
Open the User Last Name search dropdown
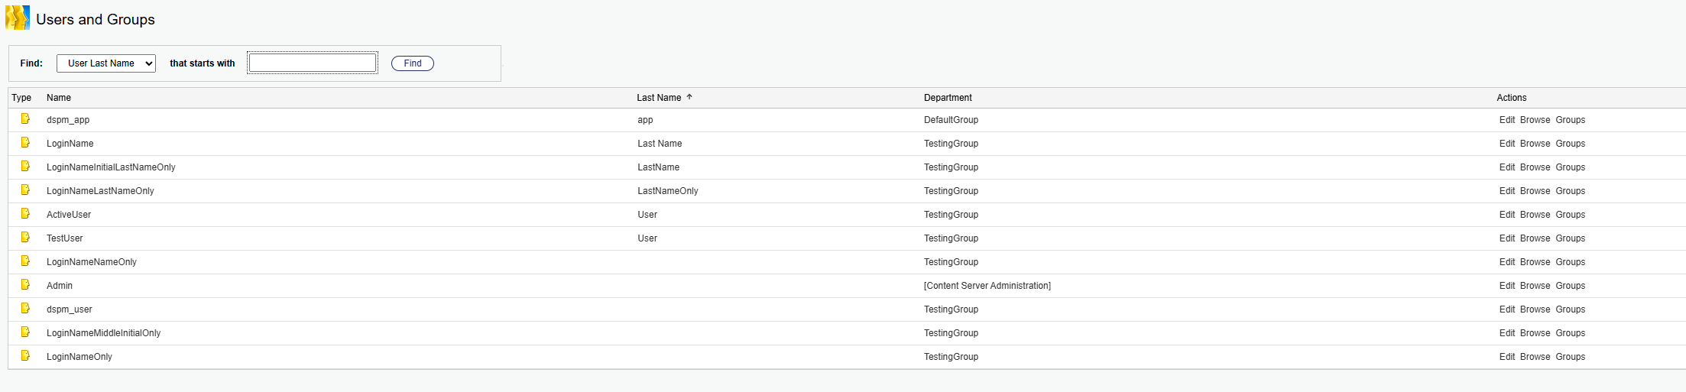(x=106, y=63)
